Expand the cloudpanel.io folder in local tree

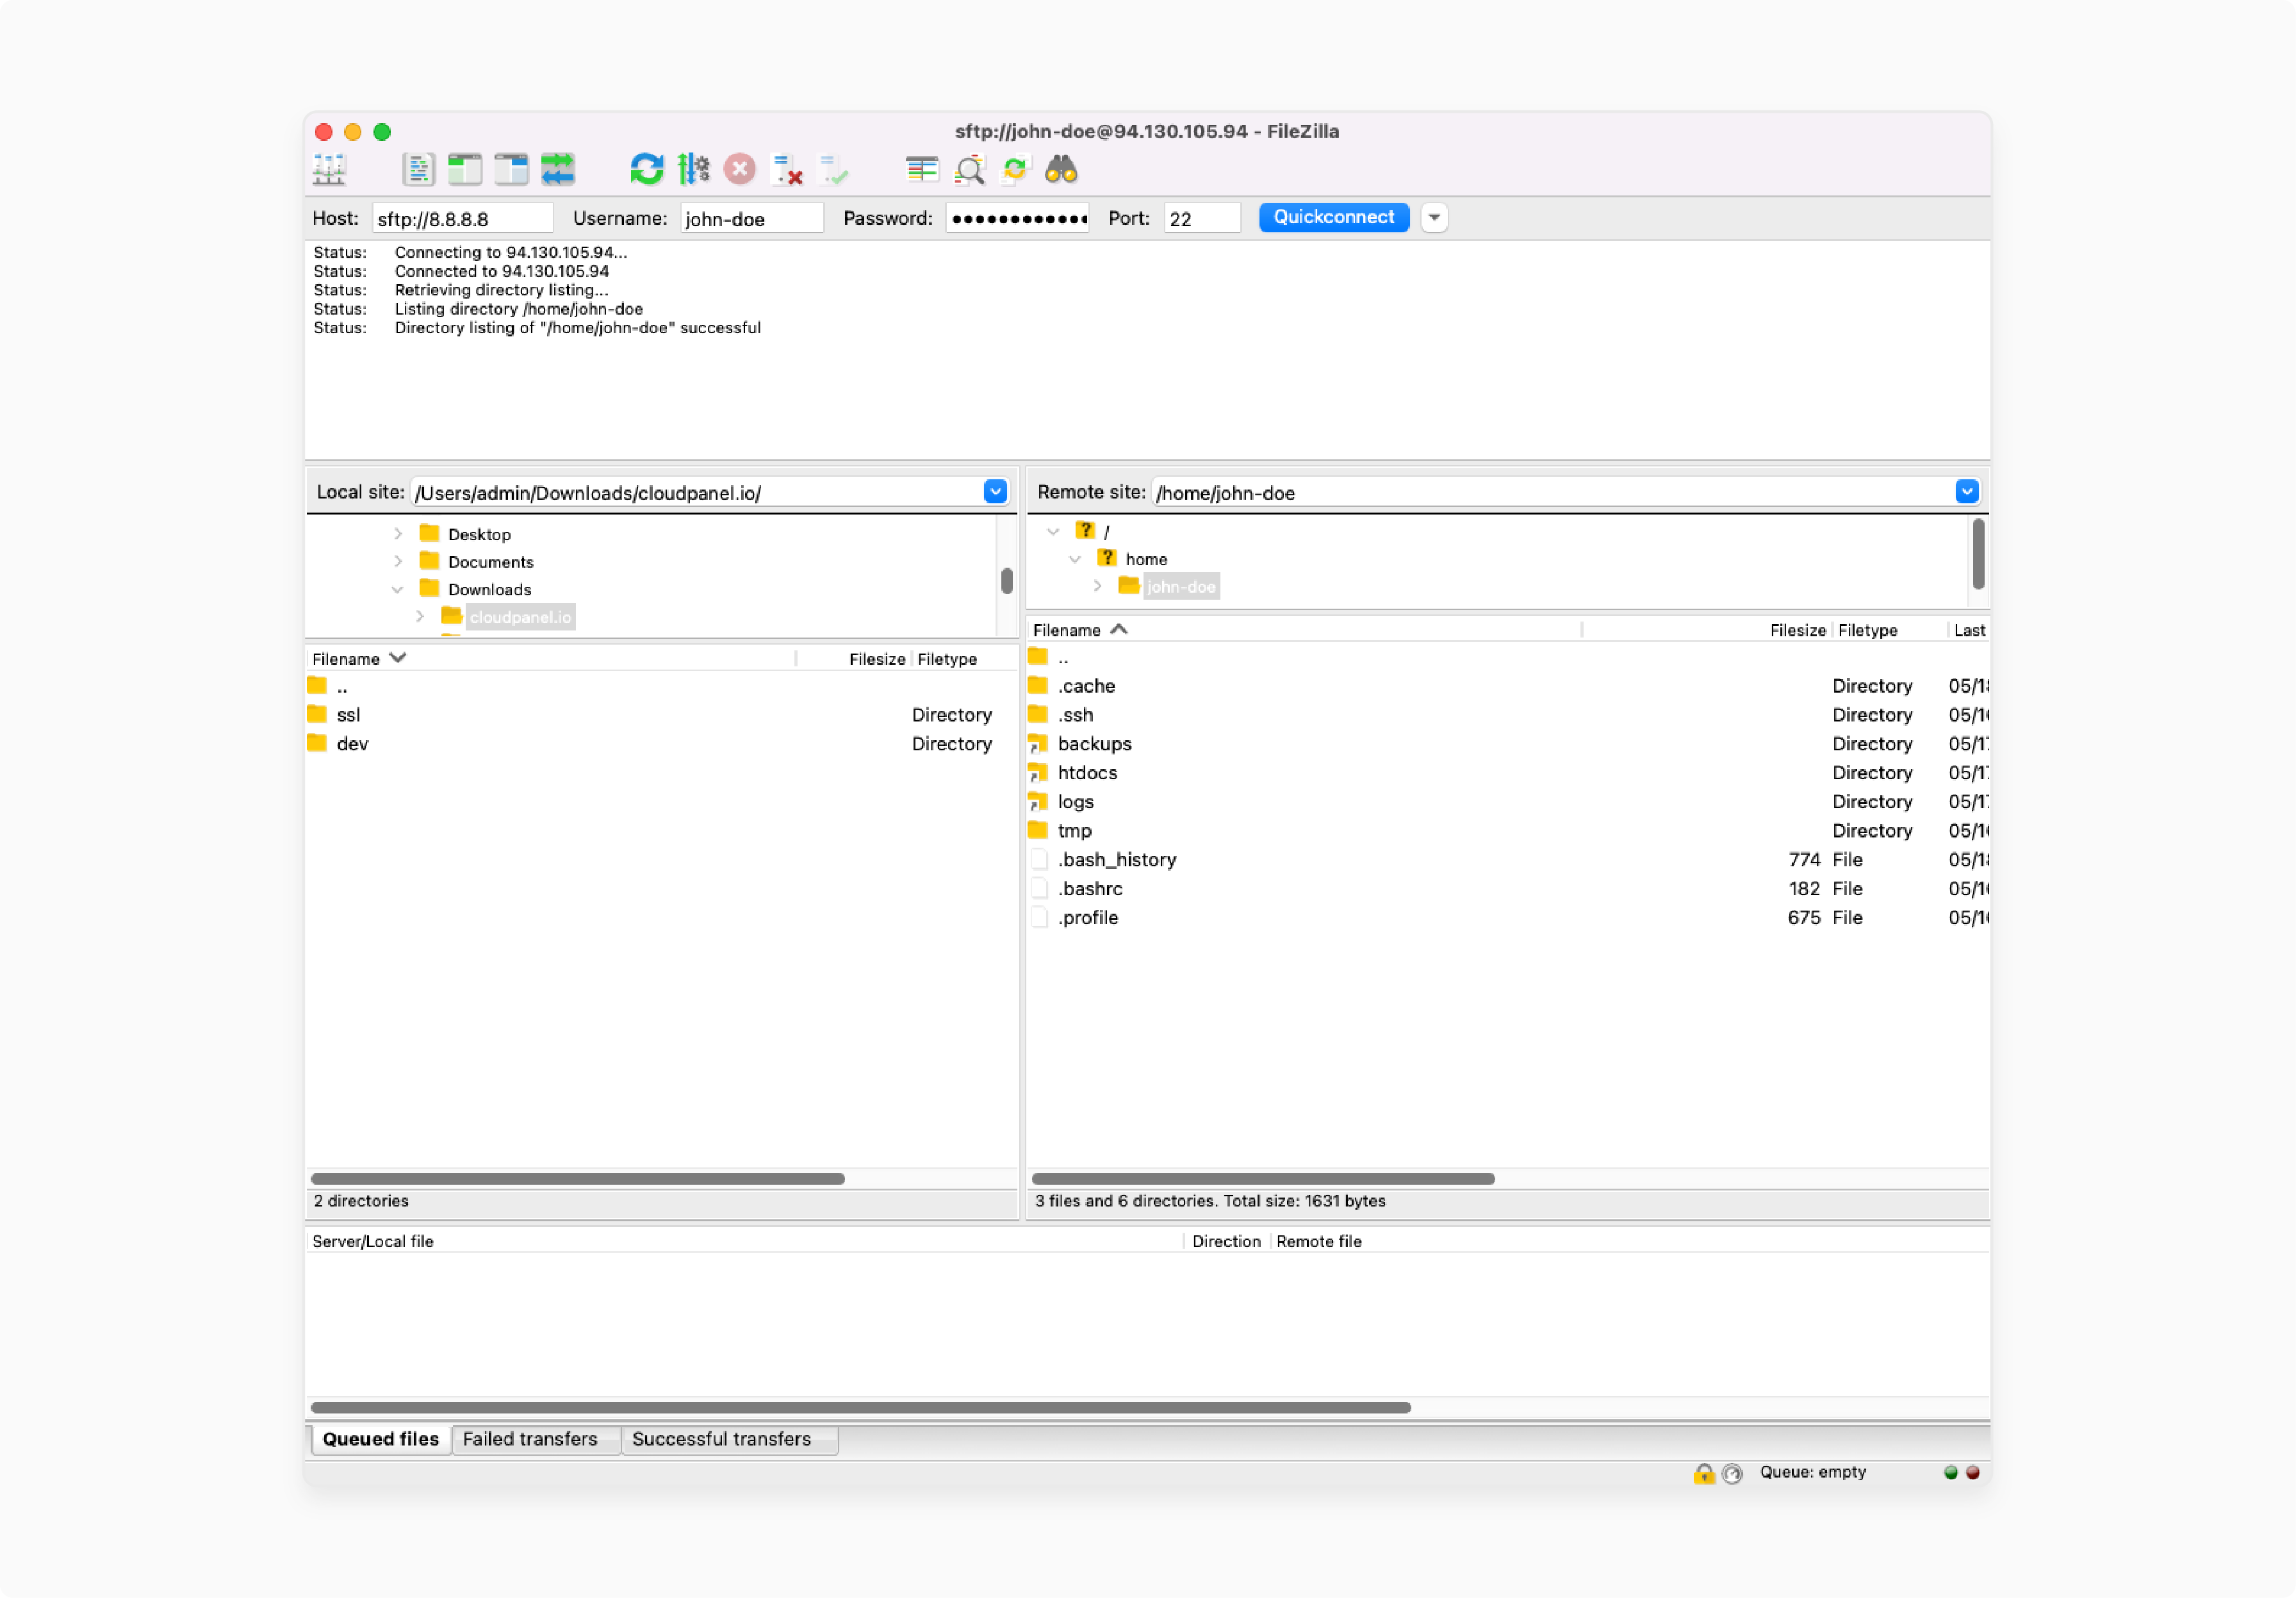[420, 617]
